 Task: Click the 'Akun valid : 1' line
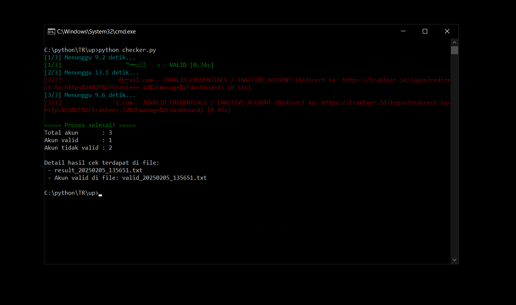click(78, 140)
